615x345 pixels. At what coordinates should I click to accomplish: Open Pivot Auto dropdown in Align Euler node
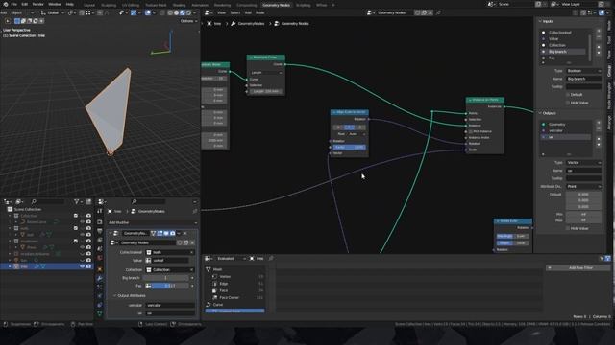[357, 134]
